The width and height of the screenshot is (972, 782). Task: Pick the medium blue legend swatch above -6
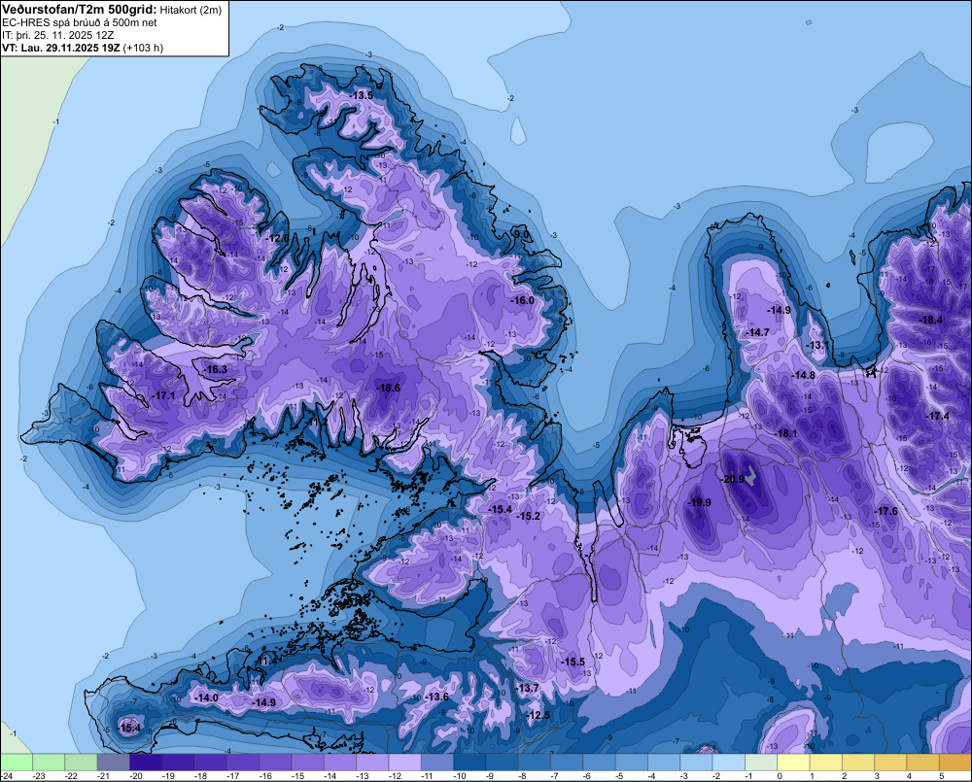point(599,763)
